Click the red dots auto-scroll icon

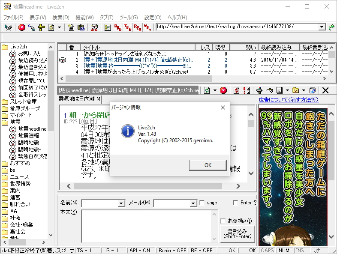[x=247, y=90]
